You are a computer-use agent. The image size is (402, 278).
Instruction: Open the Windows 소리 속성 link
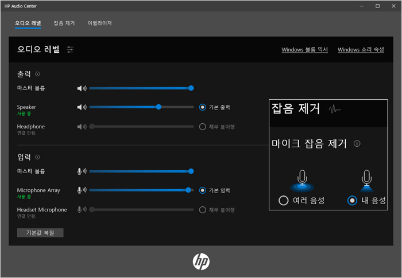click(x=361, y=49)
